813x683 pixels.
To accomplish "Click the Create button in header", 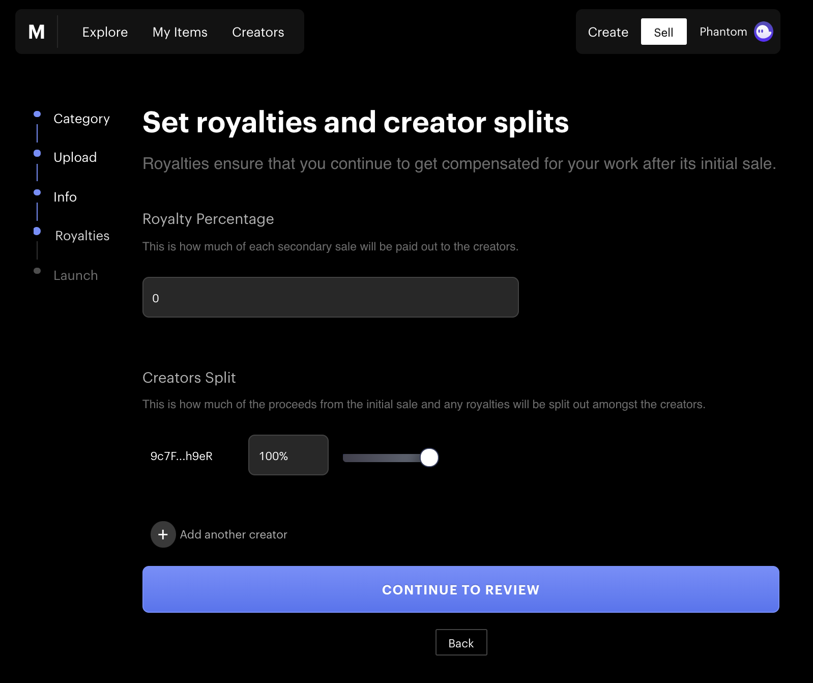I will click(608, 32).
